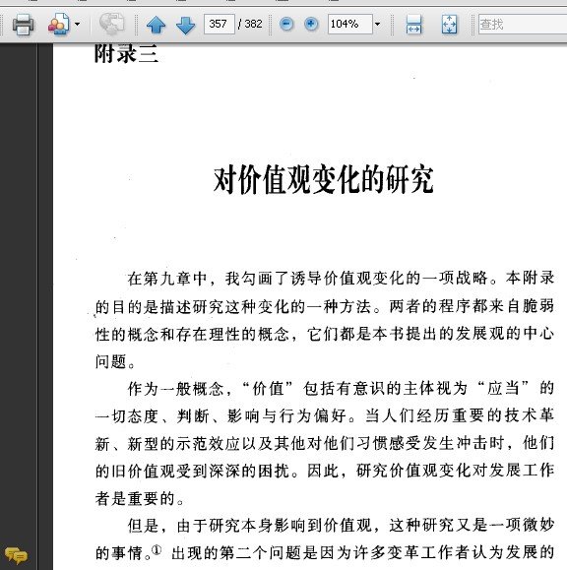The height and width of the screenshot is (570, 567).
Task: Click the 104% zoom level box
Action: tap(349, 24)
